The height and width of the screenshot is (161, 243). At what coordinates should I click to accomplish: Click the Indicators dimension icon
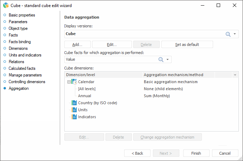(x=74, y=117)
